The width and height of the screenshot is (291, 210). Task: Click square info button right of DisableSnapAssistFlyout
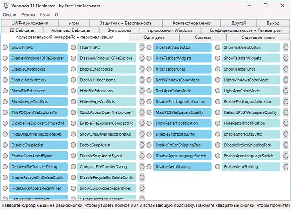[x=142, y=156]
